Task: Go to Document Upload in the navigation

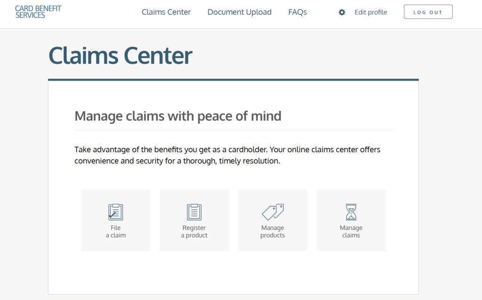Action: [x=239, y=12]
